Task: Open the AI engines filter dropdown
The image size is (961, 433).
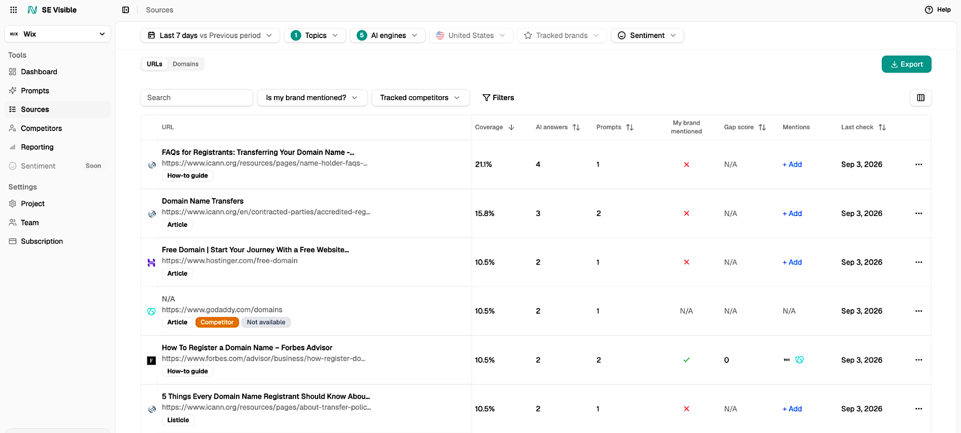Action: click(387, 35)
